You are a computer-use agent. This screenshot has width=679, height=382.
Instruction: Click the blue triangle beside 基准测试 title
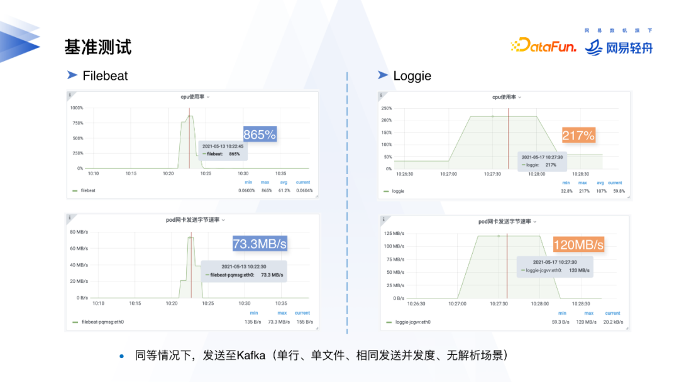click(x=20, y=43)
